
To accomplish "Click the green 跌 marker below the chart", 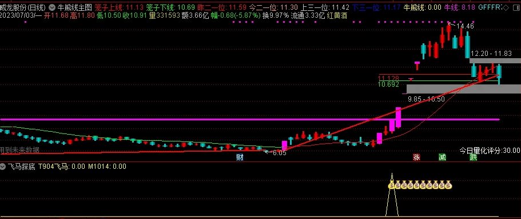I will coord(473,157).
